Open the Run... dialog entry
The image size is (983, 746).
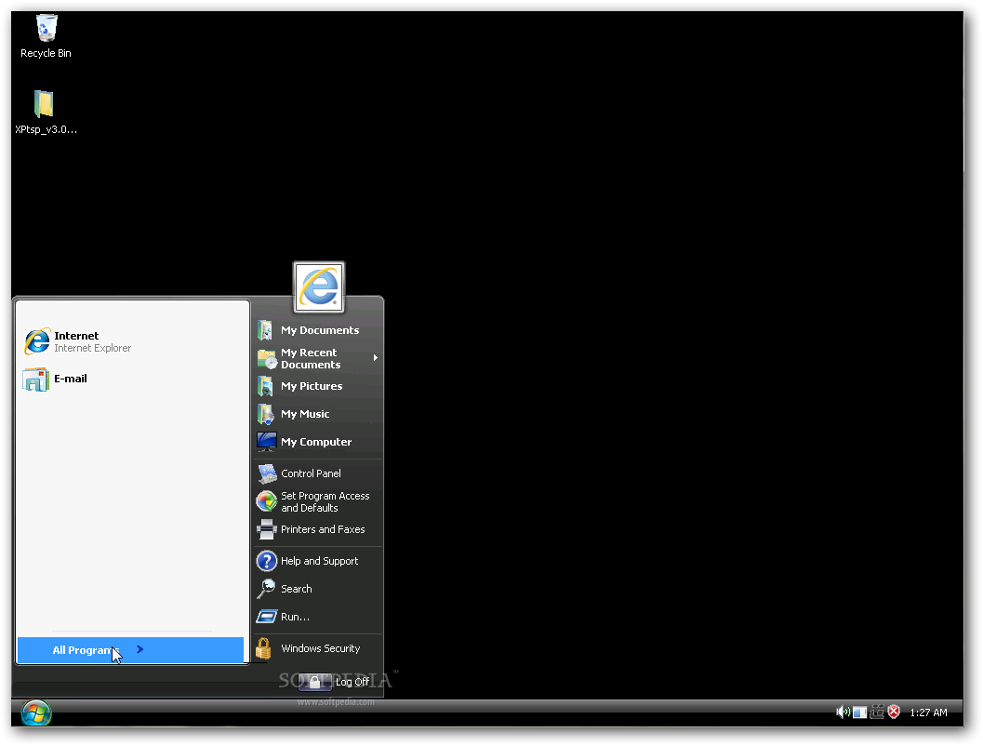click(x=319, y=617)
